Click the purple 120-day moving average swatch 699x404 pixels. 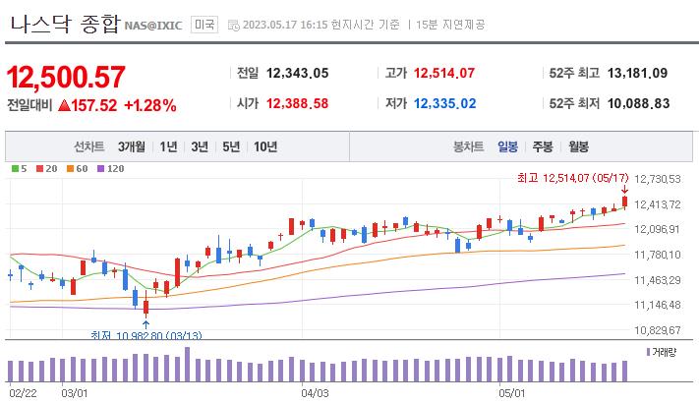tap(100, 168)
